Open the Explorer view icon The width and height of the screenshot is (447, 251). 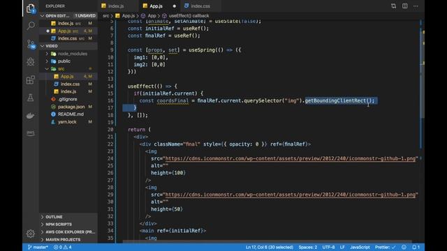coord(31,8)
